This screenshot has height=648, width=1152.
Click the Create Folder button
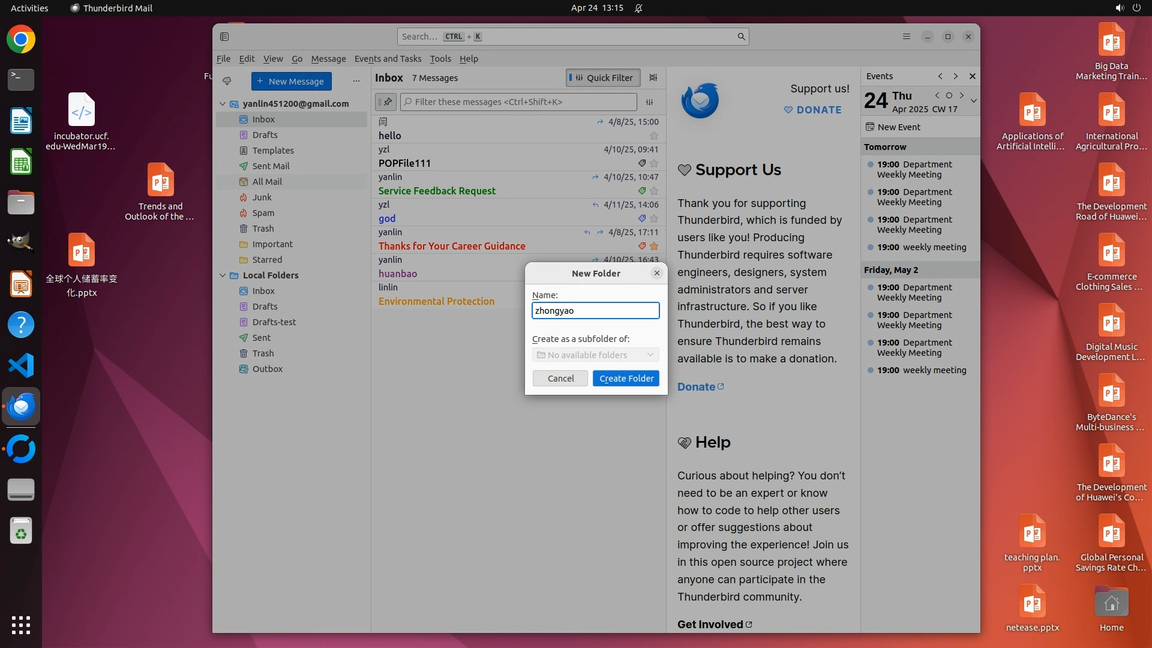click(626, 379)
